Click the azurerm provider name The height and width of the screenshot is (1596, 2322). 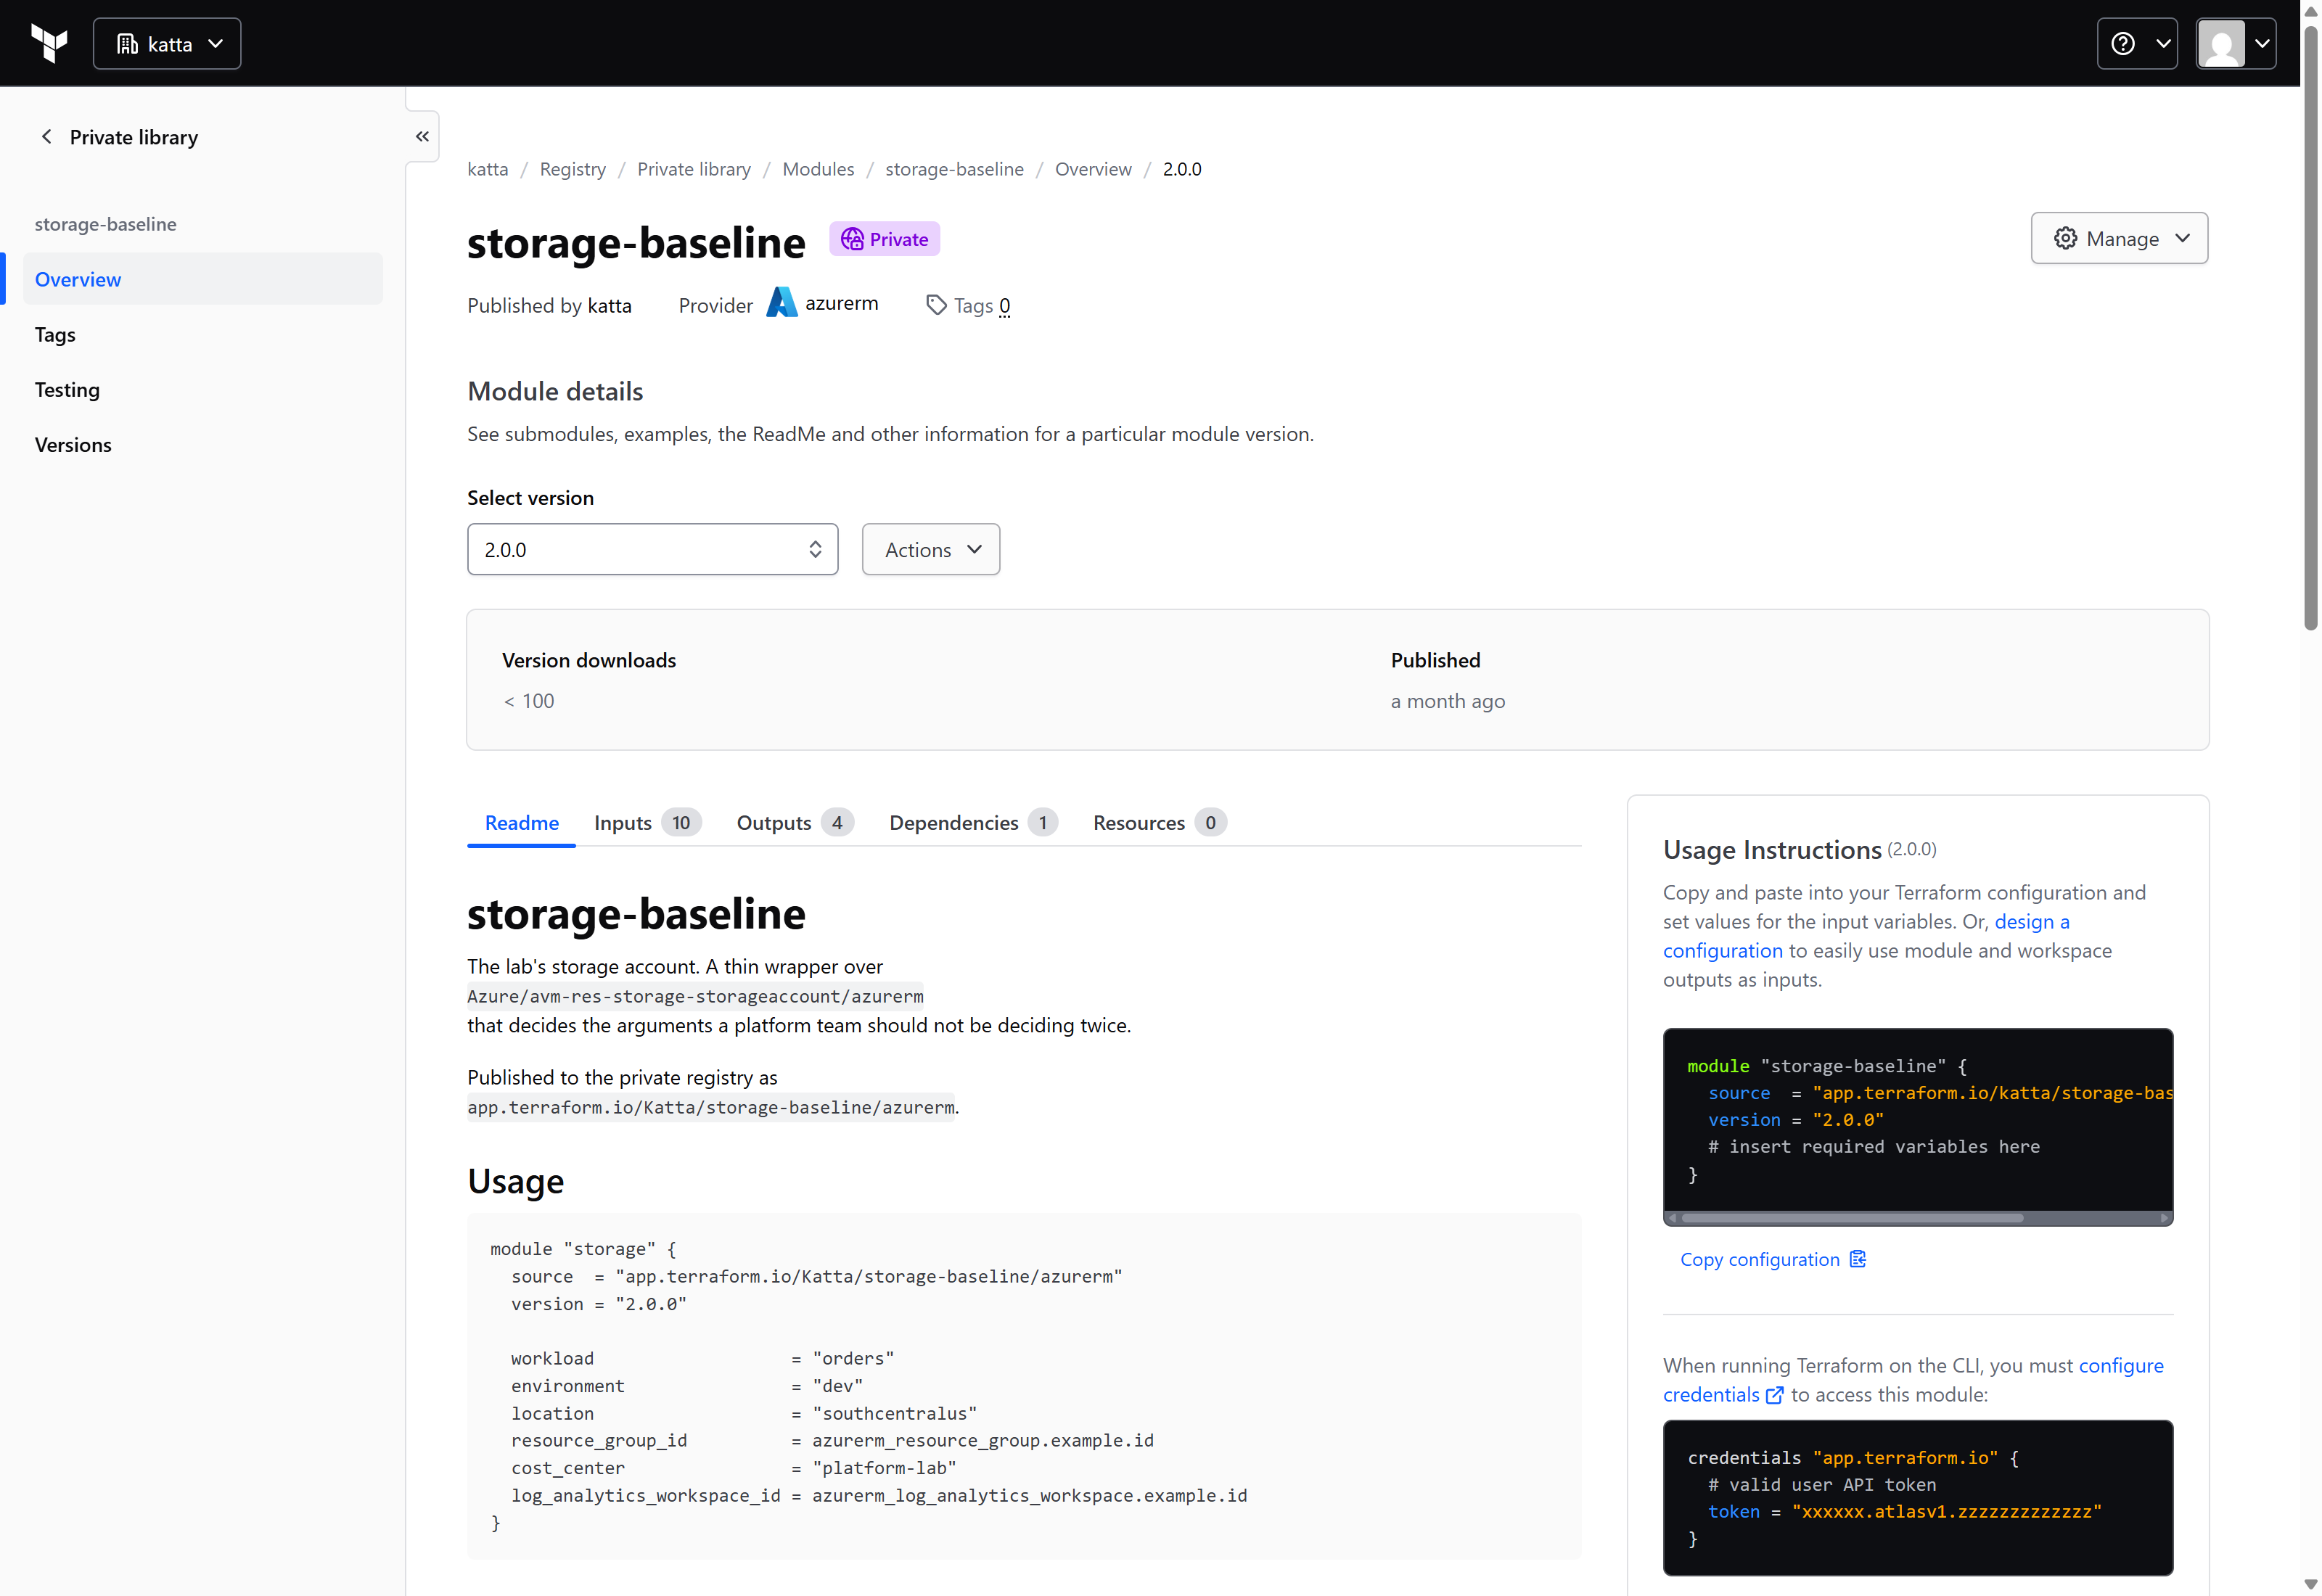click(x=841, y=303)
